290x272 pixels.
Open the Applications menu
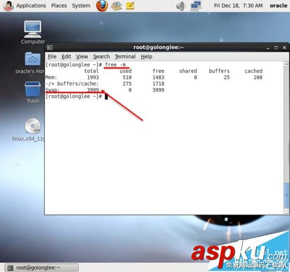point(31,6)
